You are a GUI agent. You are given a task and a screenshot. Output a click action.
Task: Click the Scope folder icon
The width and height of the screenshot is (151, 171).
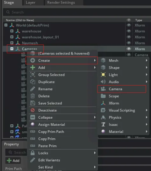[x=103, y=96]
